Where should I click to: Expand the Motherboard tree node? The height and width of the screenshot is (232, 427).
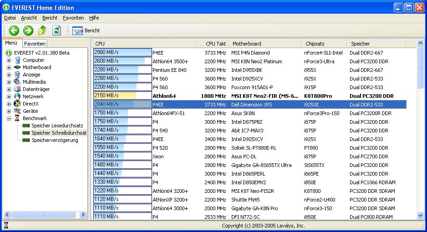(x=9, y=67)
